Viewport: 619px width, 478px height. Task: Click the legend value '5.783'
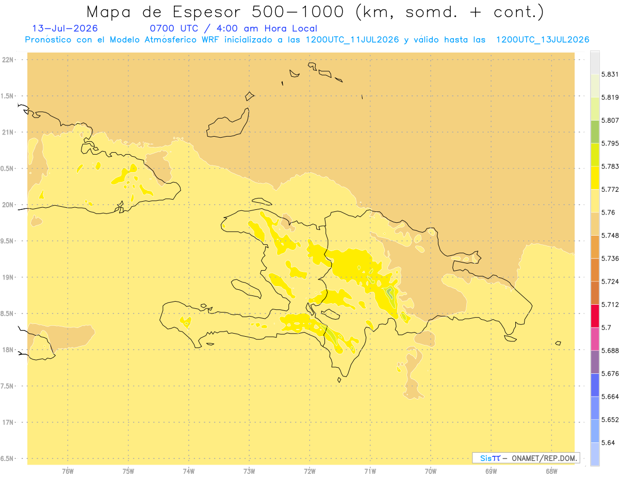tap(610, 166)
